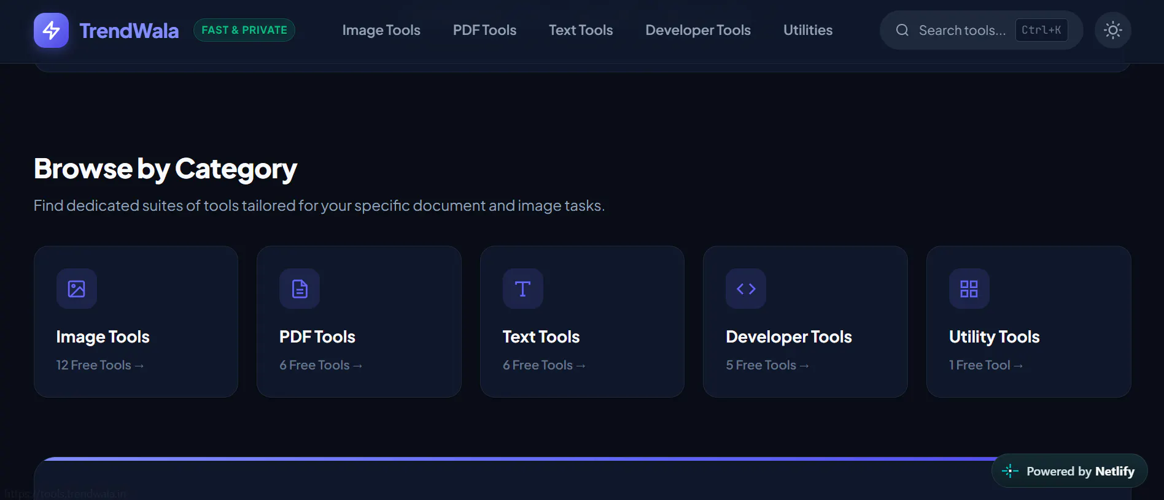The width and height of the screenshot is (1164, 500).
Task: Open PDF Tools in the top navigation
Action: coord(484,30)
